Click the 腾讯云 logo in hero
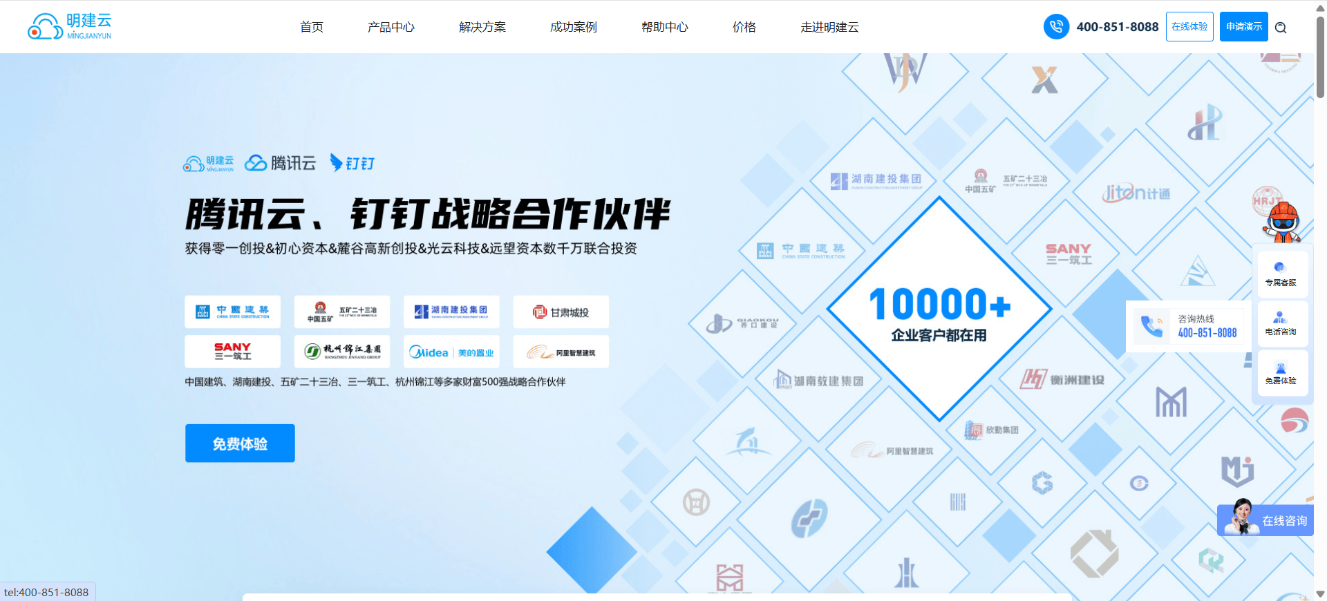Image resolution: width=1327 pixels, height=601 pixels. 281,163
